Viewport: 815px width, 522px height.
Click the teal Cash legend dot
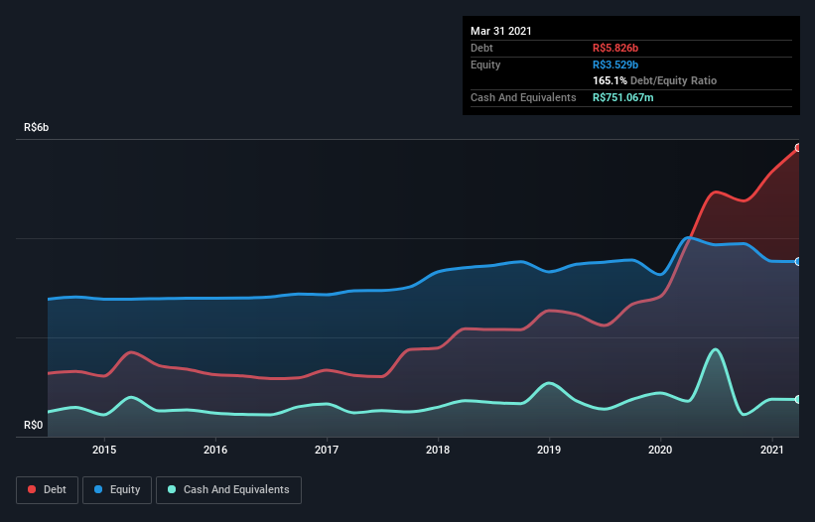pyautogui.click(x=172, y=489)
